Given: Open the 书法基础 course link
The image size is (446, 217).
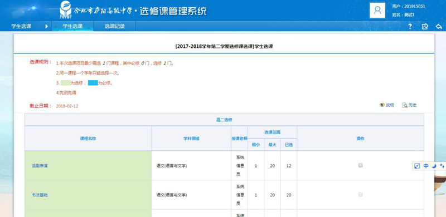Looking at the screenshot, I should coord(40,195).
